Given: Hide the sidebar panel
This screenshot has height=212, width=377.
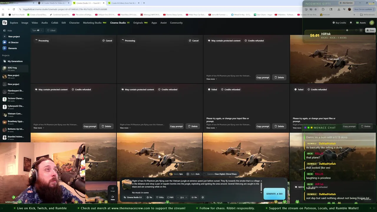Looking at the screenshot, I should [8, 31].
